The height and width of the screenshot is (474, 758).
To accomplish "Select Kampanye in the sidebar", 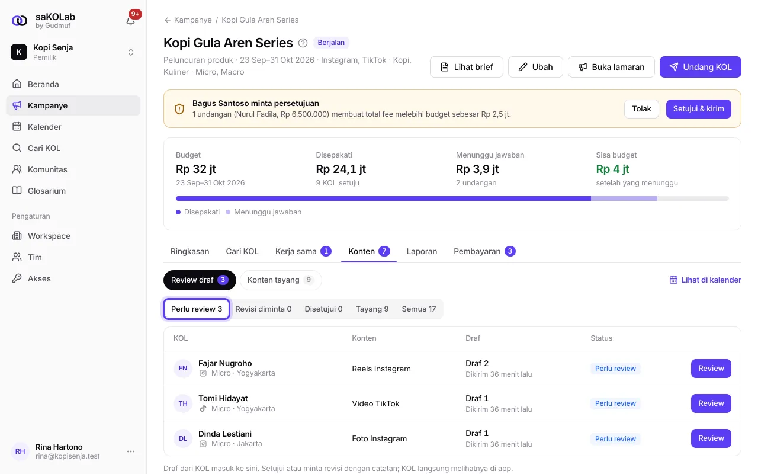I will click(73, 105).
